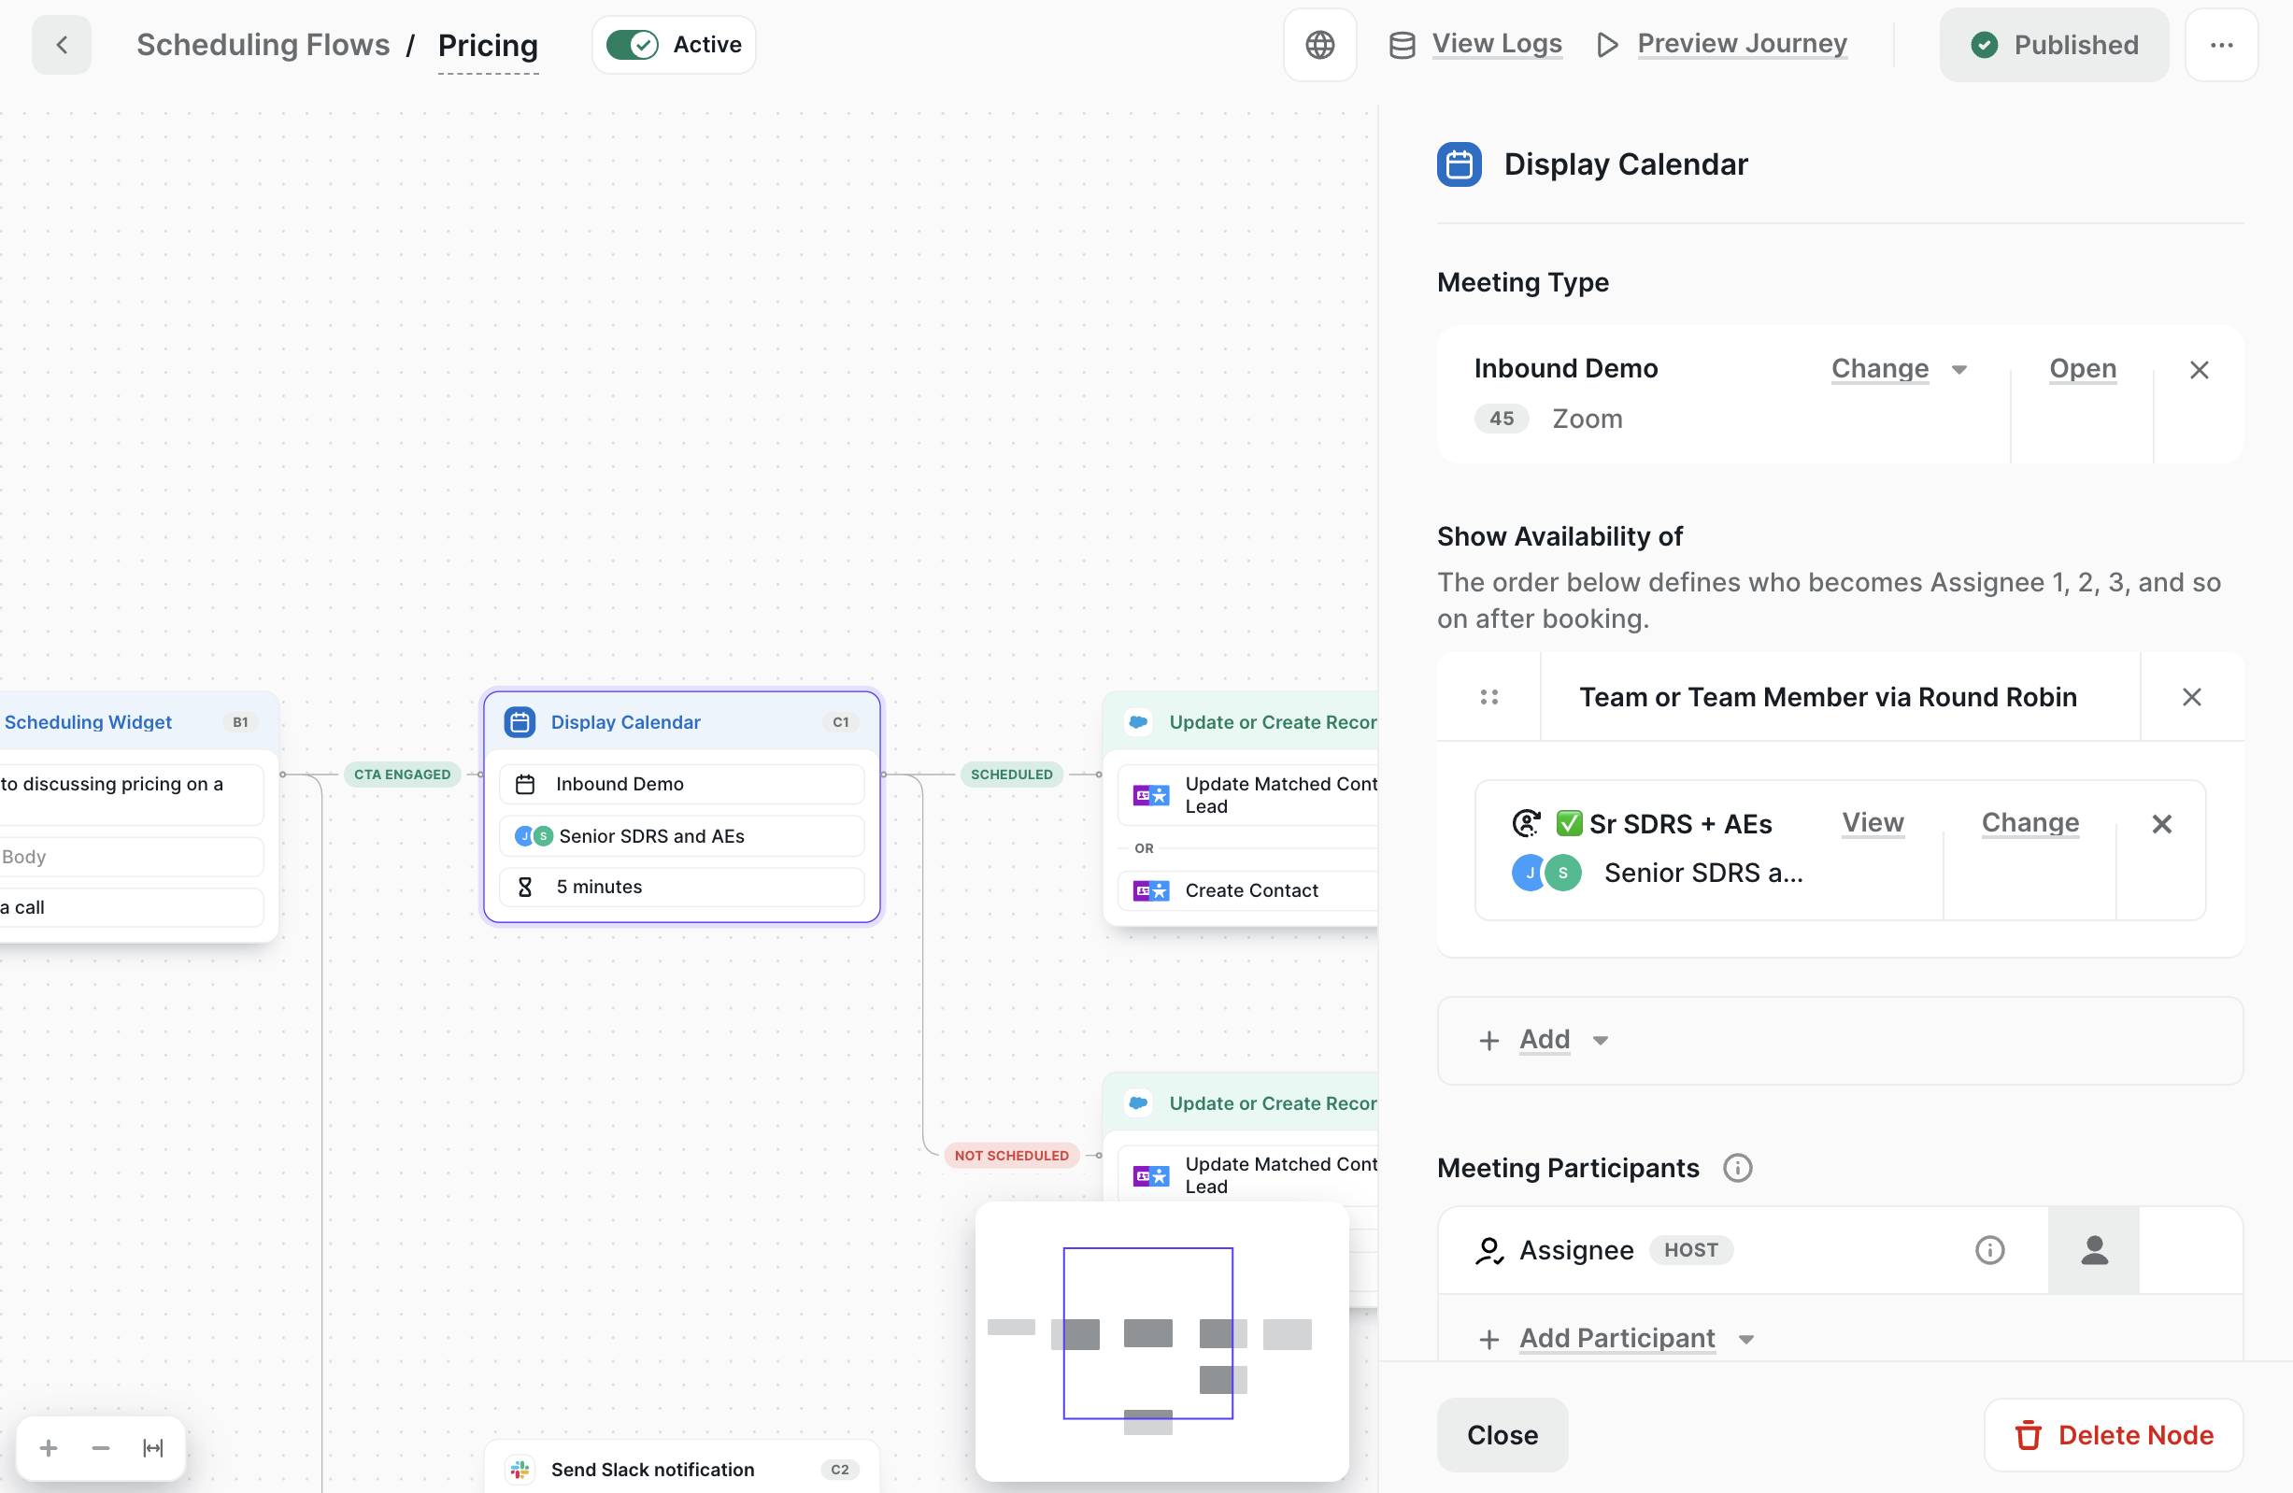Click the round robin icon beside Sr SDRS
This screenshot has width=2293, height=1493.
1526,823
